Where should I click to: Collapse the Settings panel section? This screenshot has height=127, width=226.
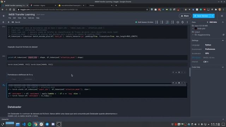pyautogui.click(x=223, y=41)
